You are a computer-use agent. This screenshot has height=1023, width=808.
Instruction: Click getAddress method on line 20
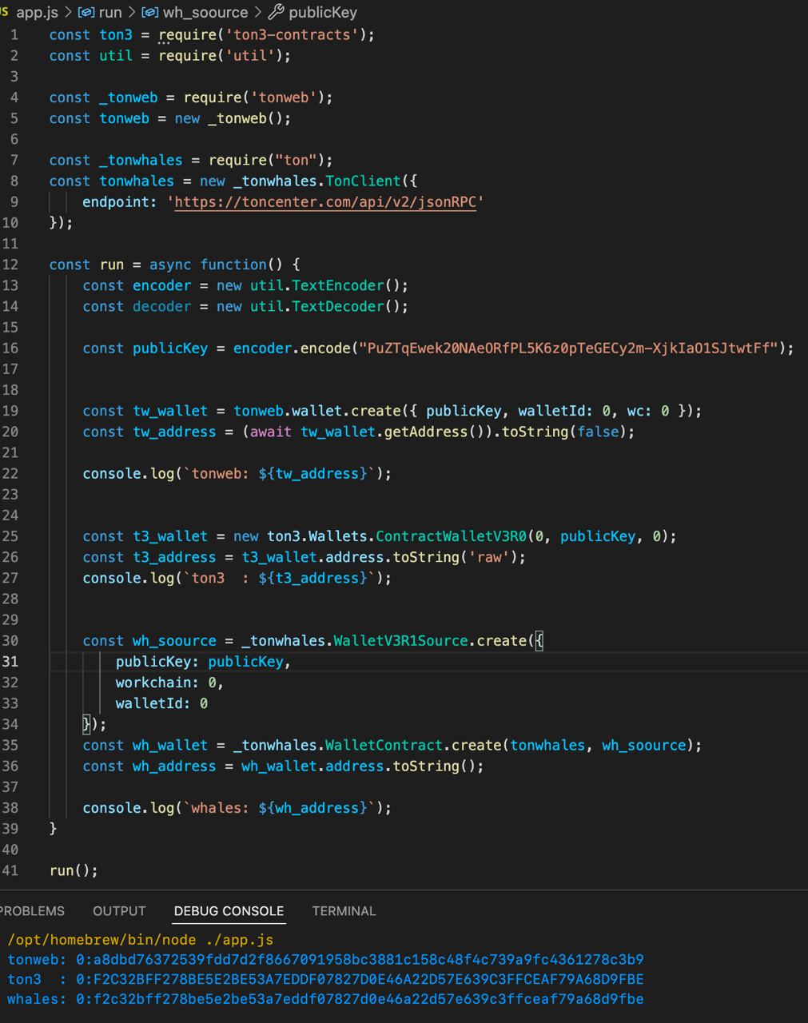click(426, 432)
